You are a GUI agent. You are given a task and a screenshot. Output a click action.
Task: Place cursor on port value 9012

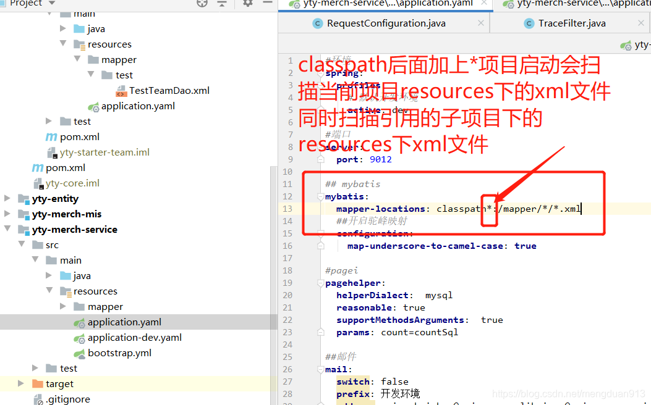click(380, 160)
